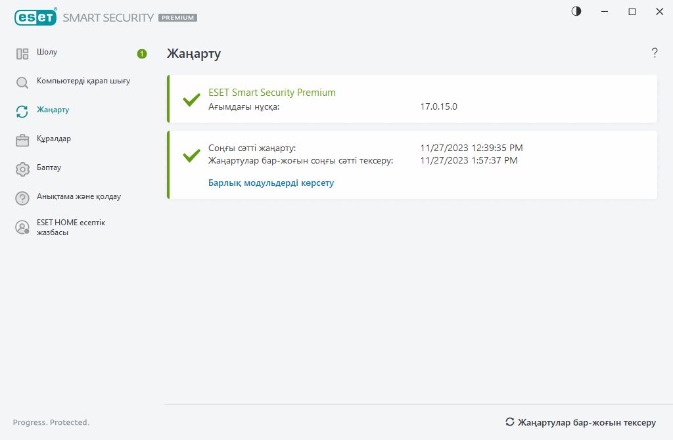Click the computer scan magnifier icon
This screenshot has height=440, width=673.
pyautogui.click(x=22, y=83)
